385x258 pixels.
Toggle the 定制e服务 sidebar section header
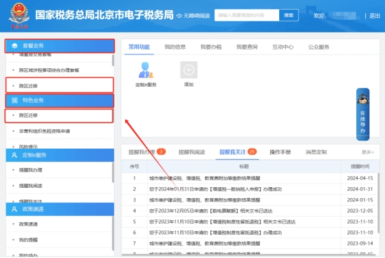(x=60, y=155)
